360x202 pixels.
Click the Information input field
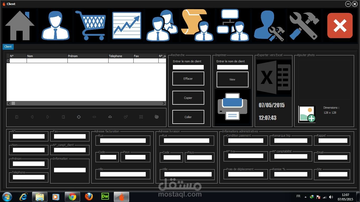tap(70, 170)
